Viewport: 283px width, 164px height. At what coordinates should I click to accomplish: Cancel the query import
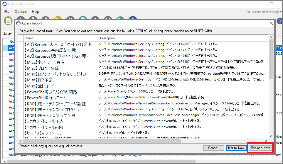(x=213, y=148)
